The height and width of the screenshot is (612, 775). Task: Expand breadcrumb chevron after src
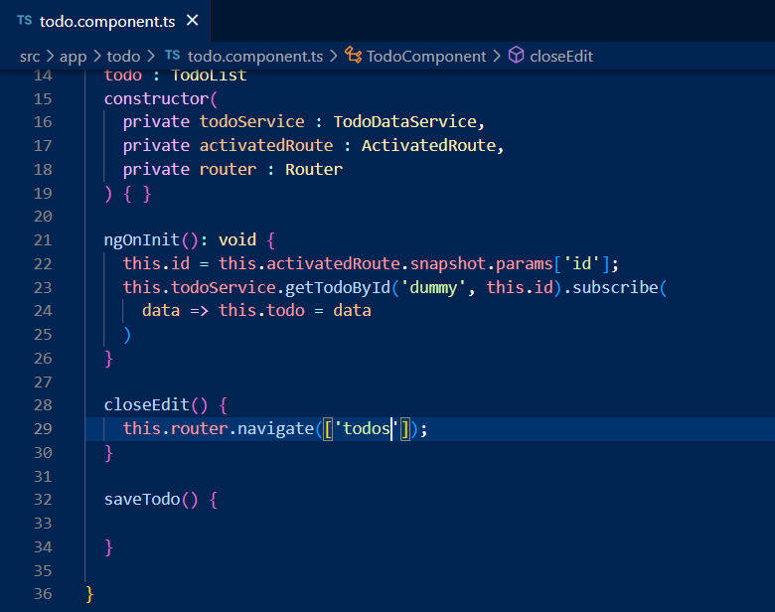(50, 57)
